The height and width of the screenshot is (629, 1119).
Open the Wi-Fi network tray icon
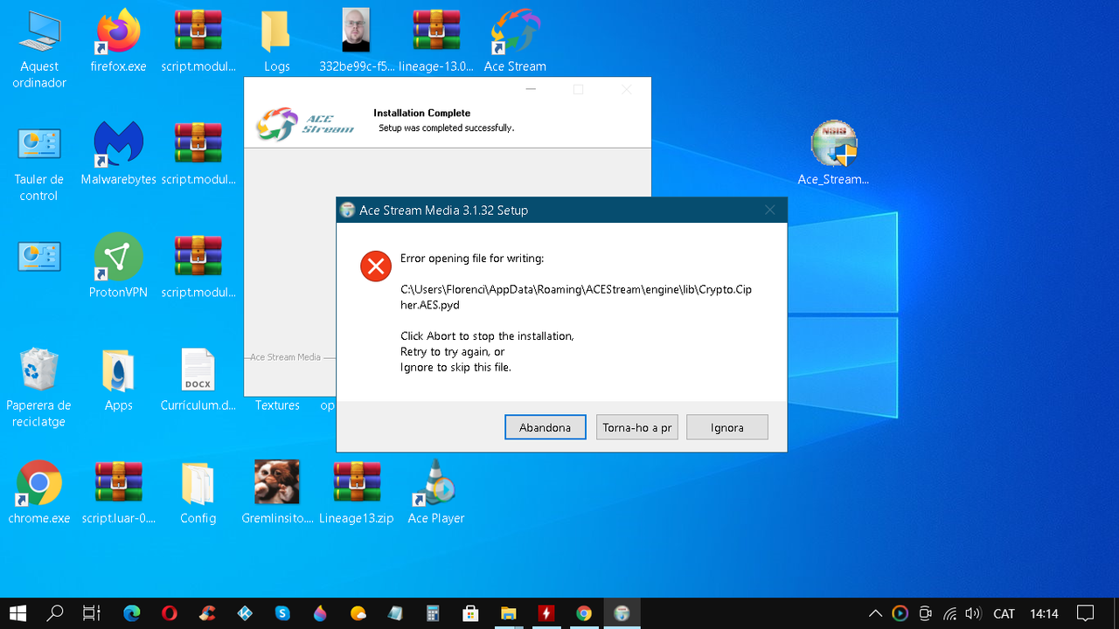[950, 613]
